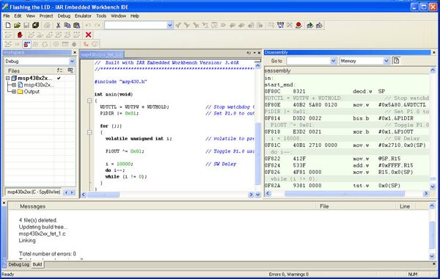Viewport: 440px width, 279px height.
Task: Undo the last edit
Action: [x=88, y=25]
